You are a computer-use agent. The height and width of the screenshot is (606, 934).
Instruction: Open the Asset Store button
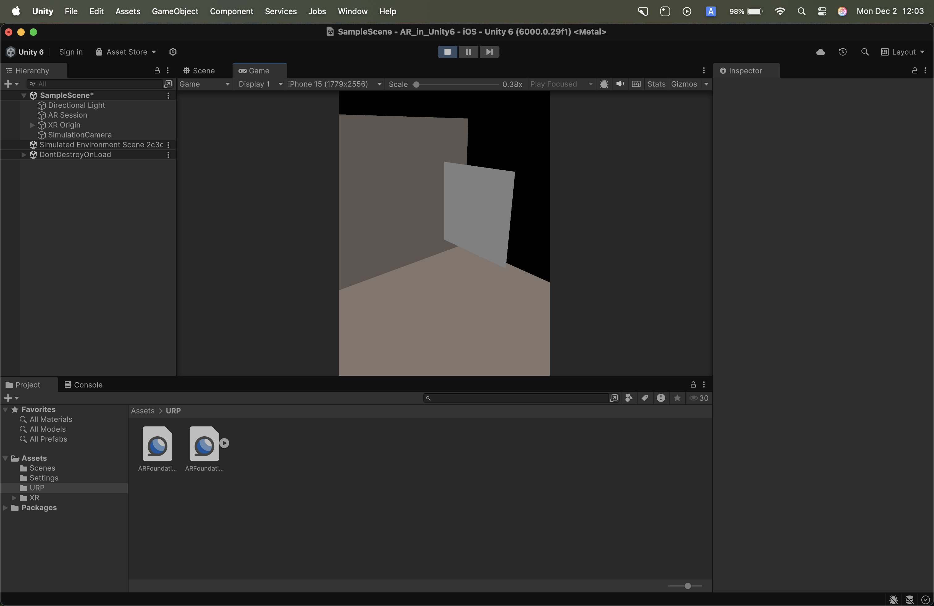pyautogui.click(x=126, y=52)
